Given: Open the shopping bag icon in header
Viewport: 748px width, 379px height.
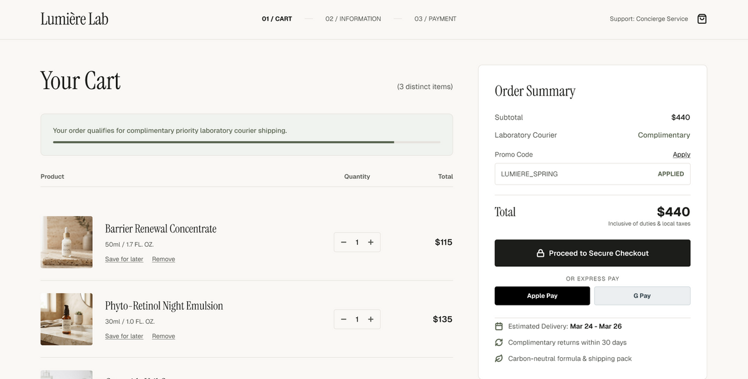Looking at the screenshot, I should click(x=702, y=19).
